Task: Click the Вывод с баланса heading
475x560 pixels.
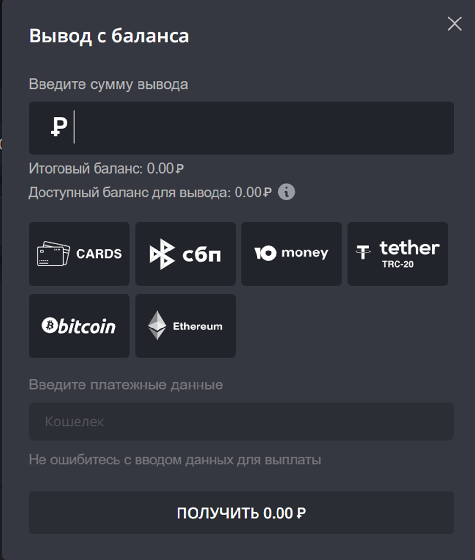Action: point(109,37)
